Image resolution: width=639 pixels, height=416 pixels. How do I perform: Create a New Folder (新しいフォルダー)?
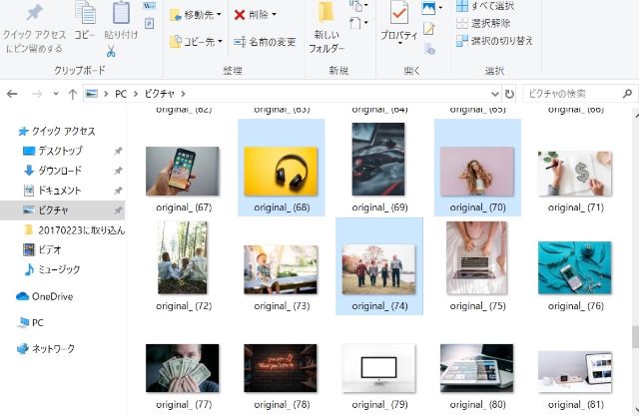point(326,29)
